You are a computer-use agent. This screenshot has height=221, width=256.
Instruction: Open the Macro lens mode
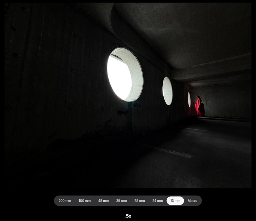(x=192, y=201)
